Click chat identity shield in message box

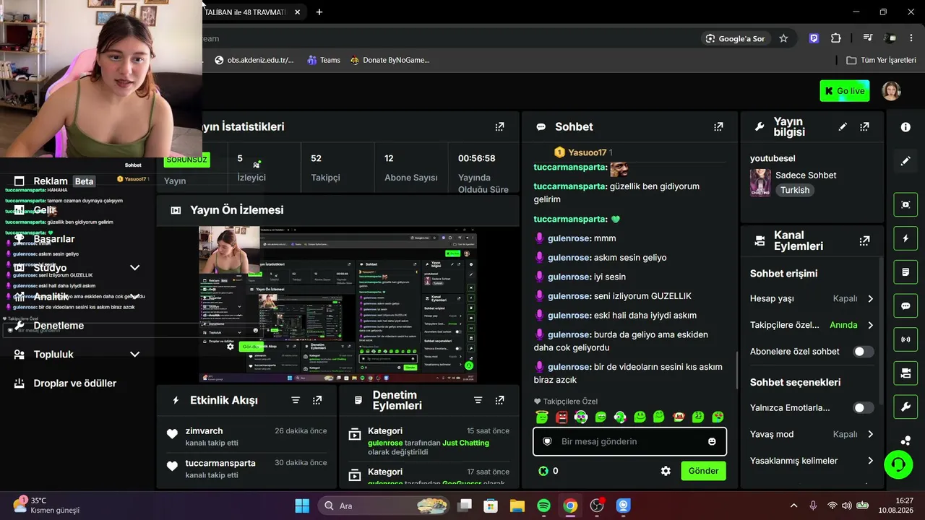pos(547,441)
